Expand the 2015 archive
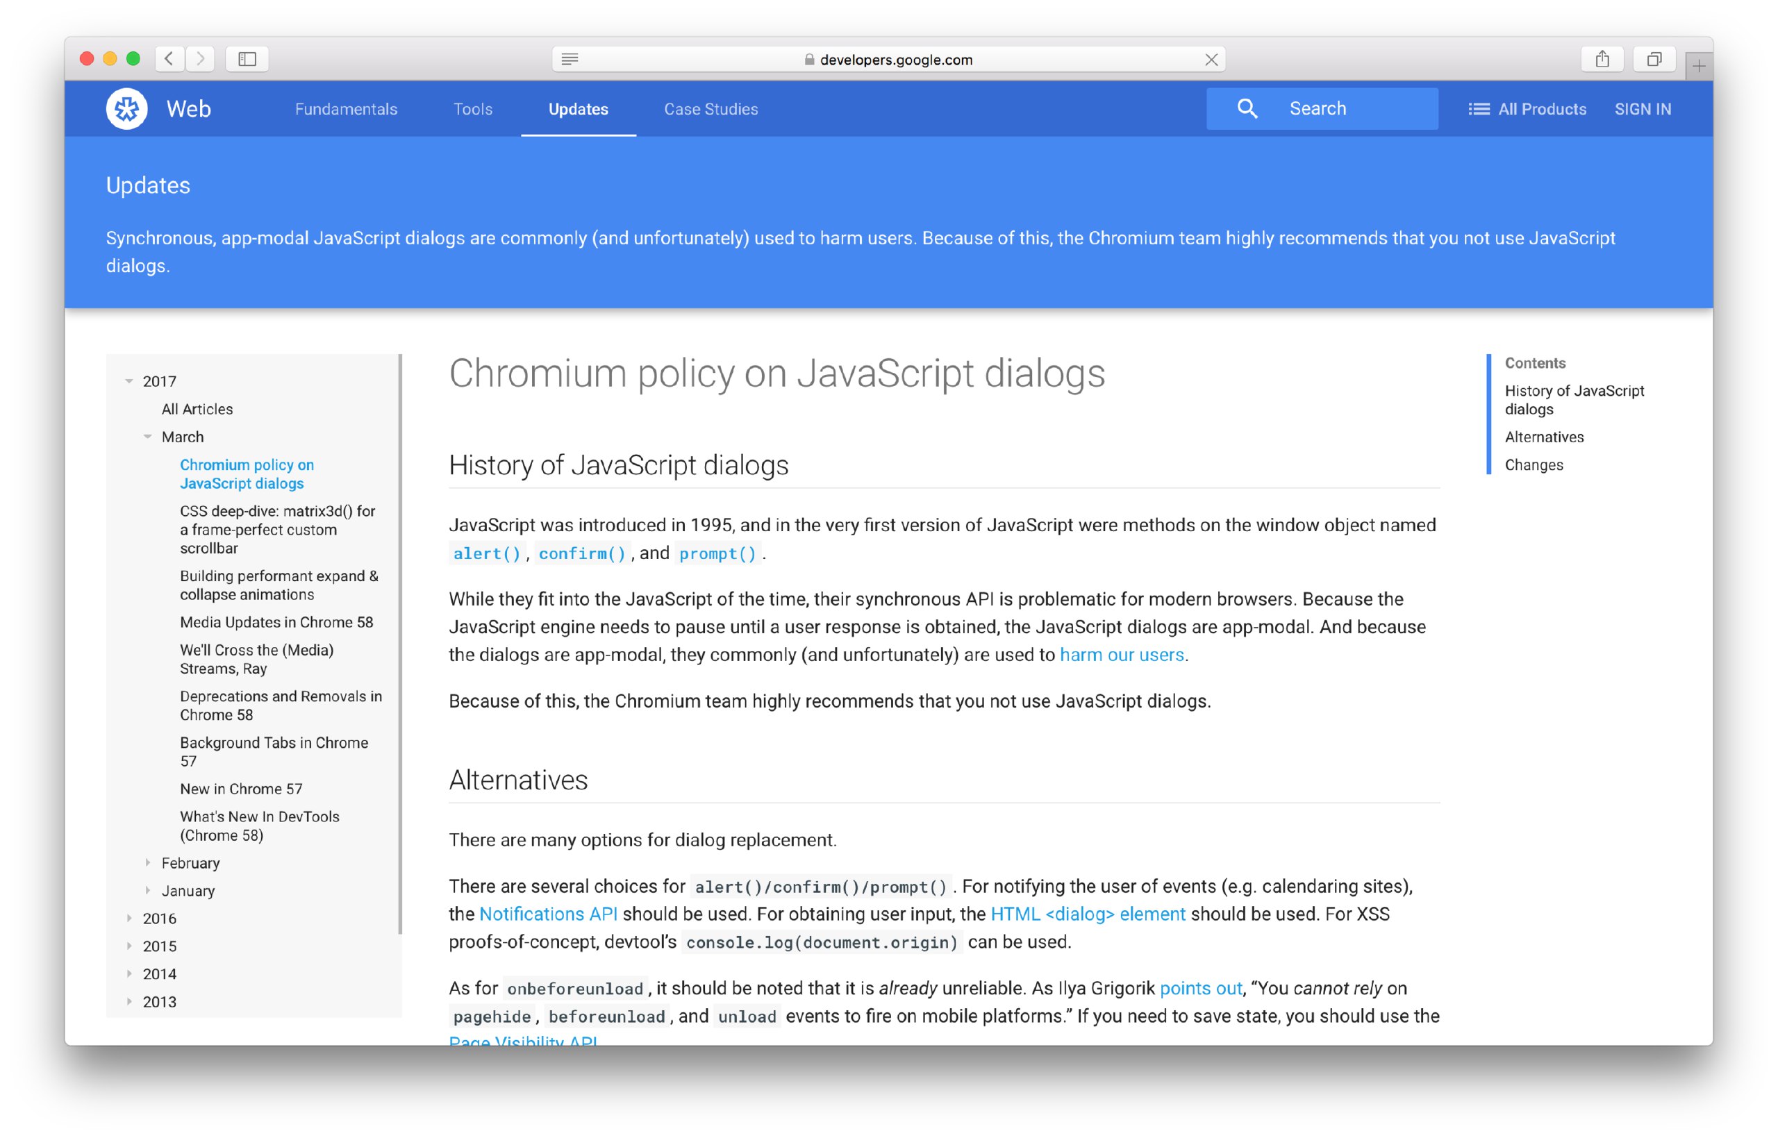Viewport: 1778px width, 1138px height. (129, 946)
